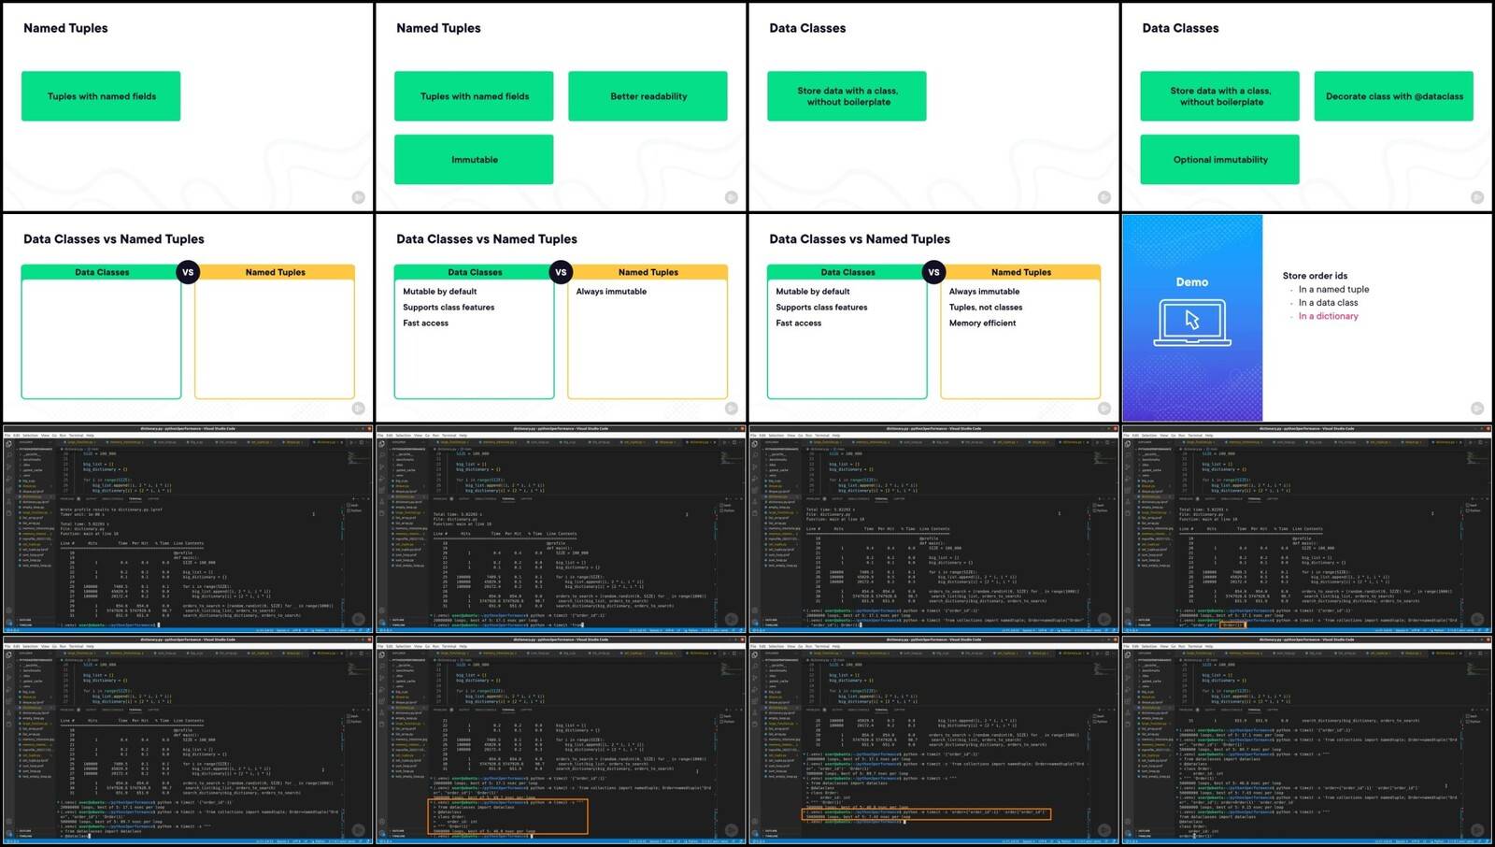This screenshot has height=847, width=1495.
Task: Open Explorer icon in the 'Wrote profile results' VS Code frame
Action: [x=8, y=444]
